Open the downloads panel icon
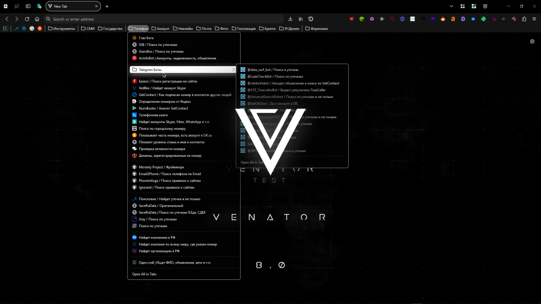 coord(290,19)
